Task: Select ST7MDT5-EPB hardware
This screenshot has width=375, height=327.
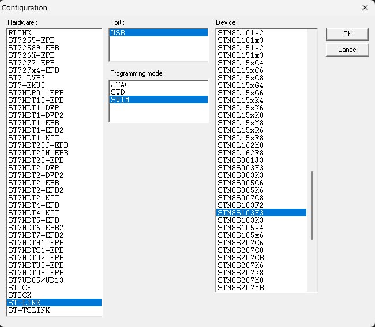Action: tap(54, 220)
